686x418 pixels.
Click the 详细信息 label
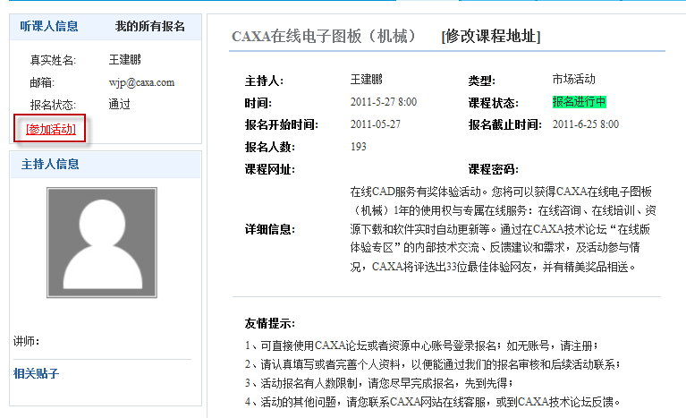[x=270, y=229]
